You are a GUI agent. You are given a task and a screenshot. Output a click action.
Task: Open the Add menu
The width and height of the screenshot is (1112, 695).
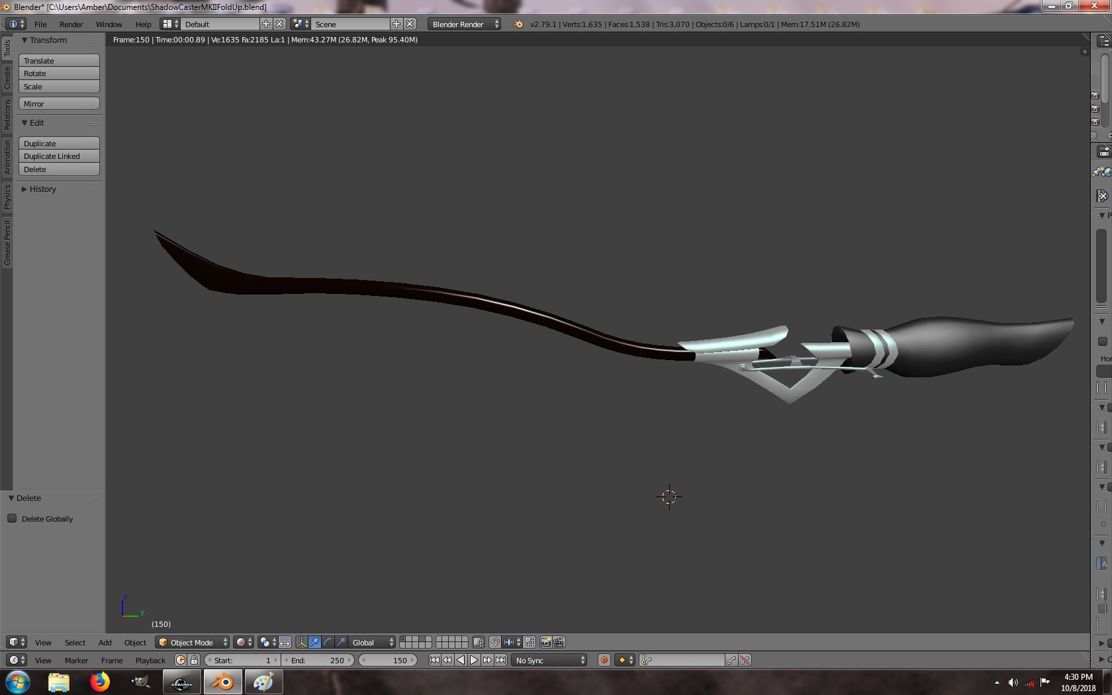pyautogui.click(x=105, y=643)
